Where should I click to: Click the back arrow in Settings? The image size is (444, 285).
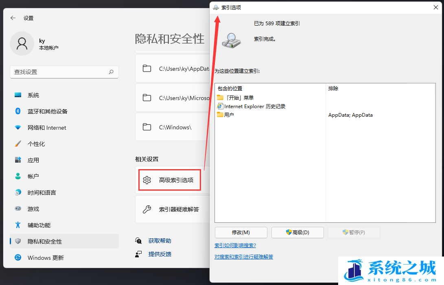tap(13, 18)
